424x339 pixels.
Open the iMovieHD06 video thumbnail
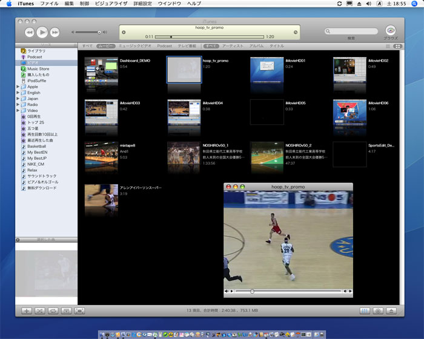349,112
